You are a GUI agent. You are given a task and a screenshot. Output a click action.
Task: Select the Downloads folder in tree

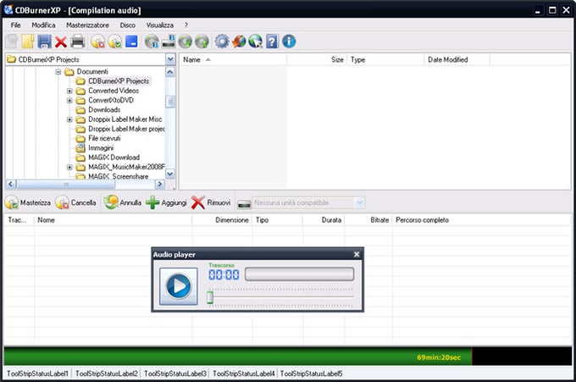pyautogui.click(x=104, y=109)
